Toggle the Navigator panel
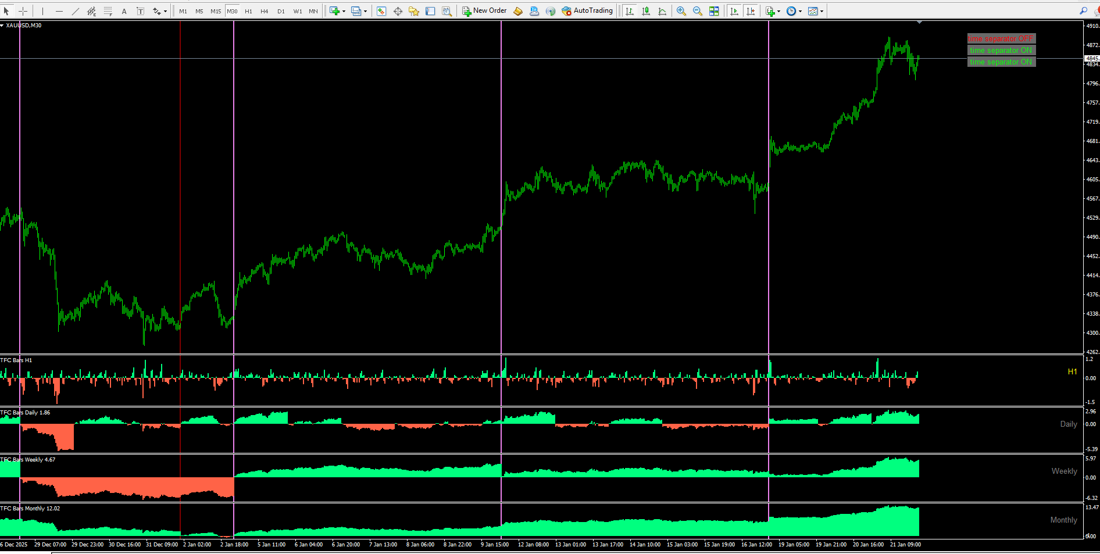1100x554 pixels. click(x=414, y=11)
